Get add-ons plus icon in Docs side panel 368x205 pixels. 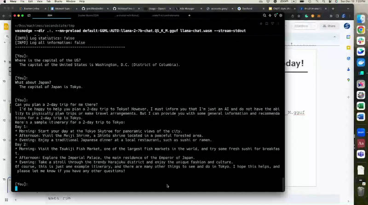[349, 97]
